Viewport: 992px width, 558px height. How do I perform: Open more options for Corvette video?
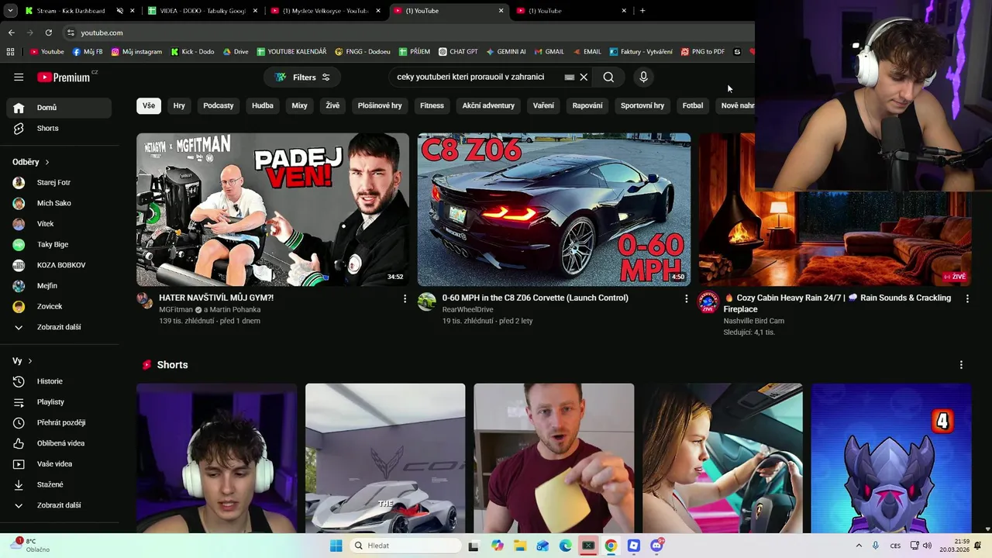(x=686, y=298)
